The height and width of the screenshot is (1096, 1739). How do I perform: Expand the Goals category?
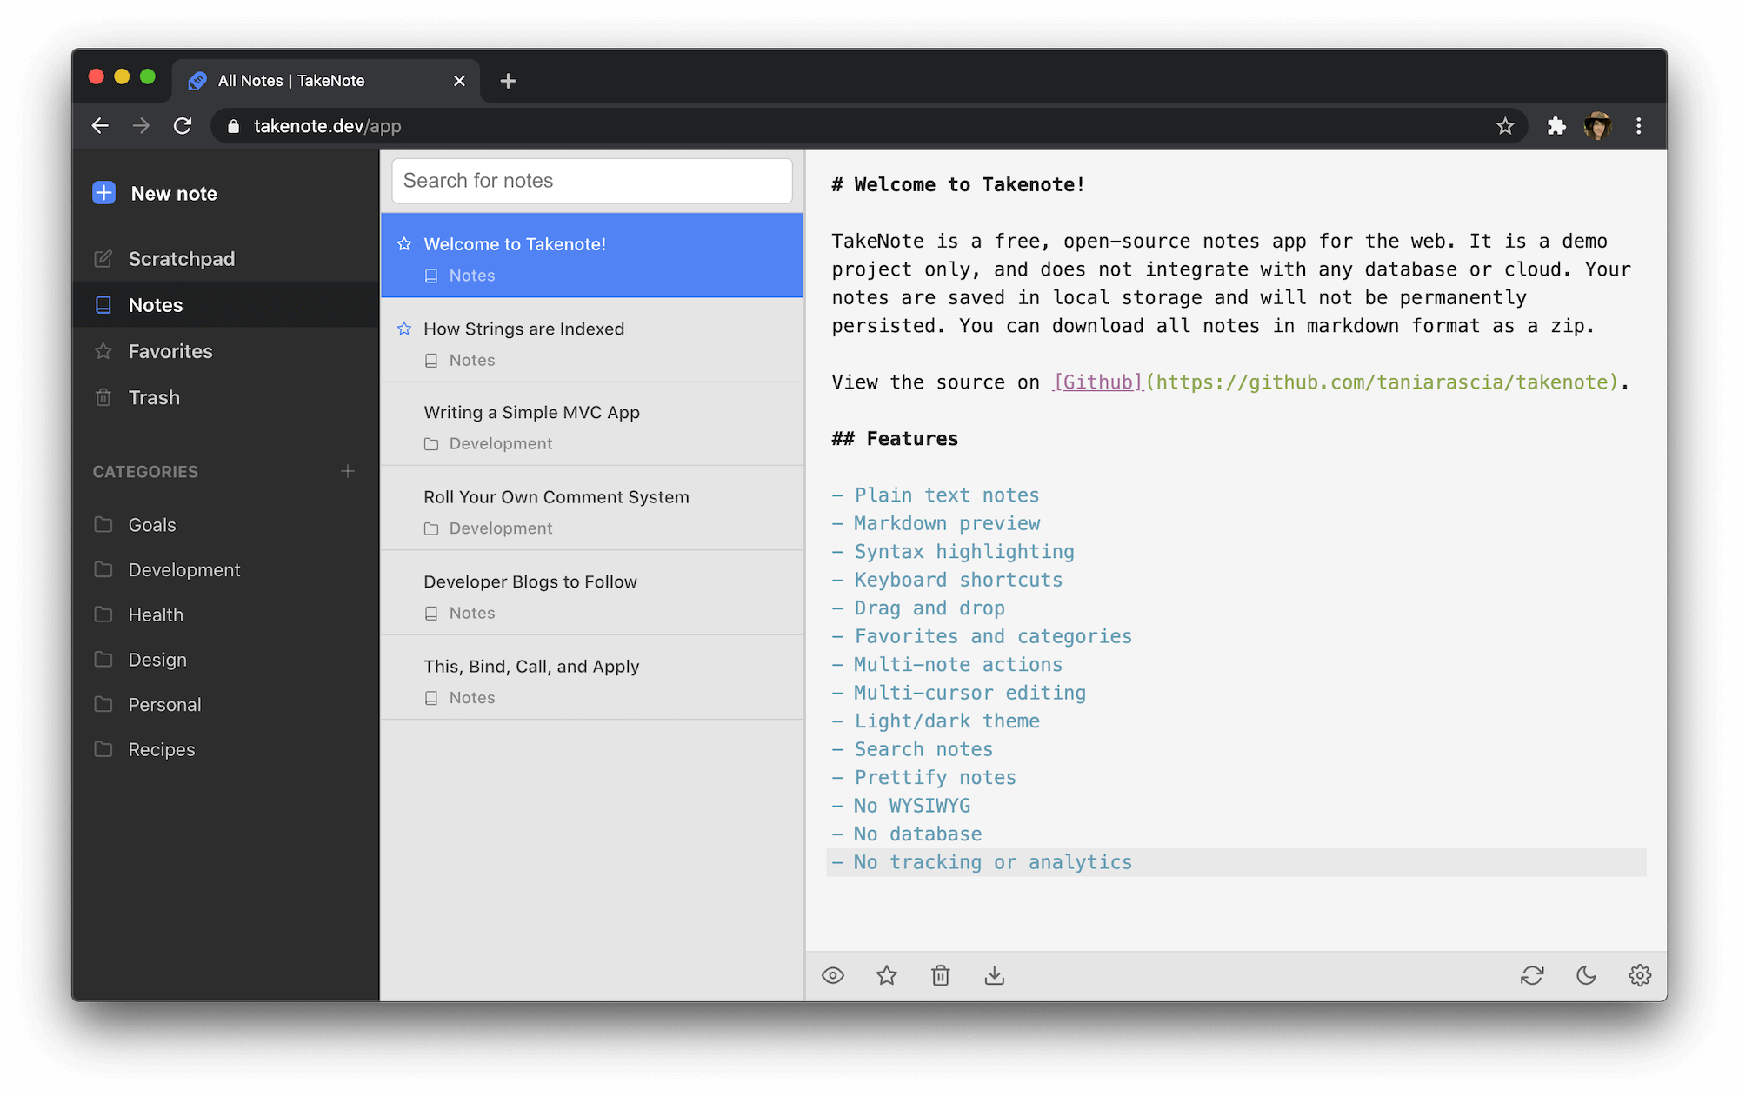point(150,524)
